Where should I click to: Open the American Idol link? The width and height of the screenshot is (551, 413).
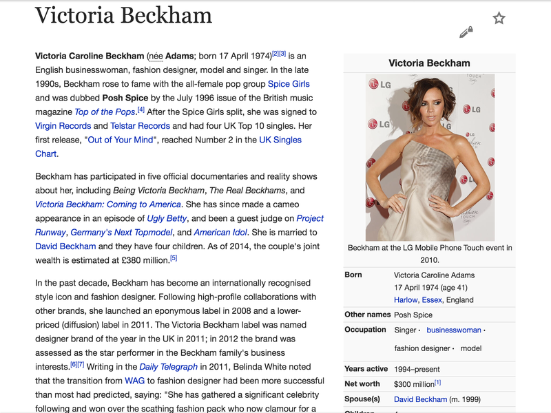[x=221, y=232]
